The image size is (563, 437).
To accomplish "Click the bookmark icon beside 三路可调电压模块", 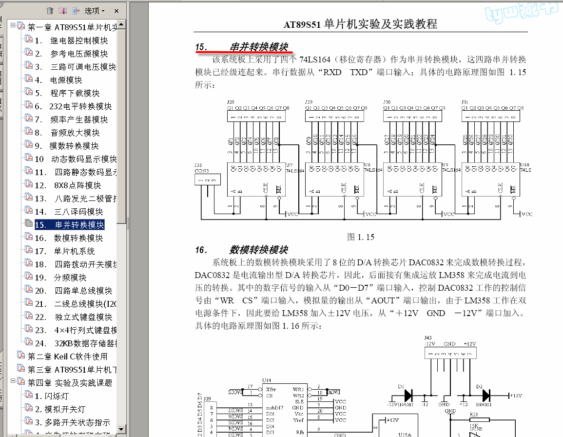I will click(29, 65).
